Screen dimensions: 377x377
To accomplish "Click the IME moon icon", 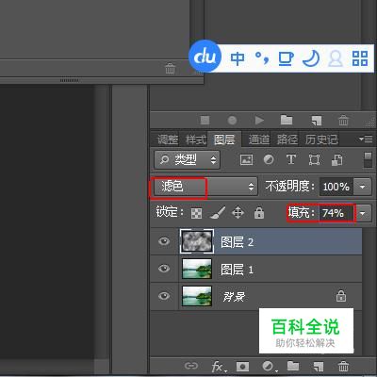I will pyautogui.click(x=310, y=58).
